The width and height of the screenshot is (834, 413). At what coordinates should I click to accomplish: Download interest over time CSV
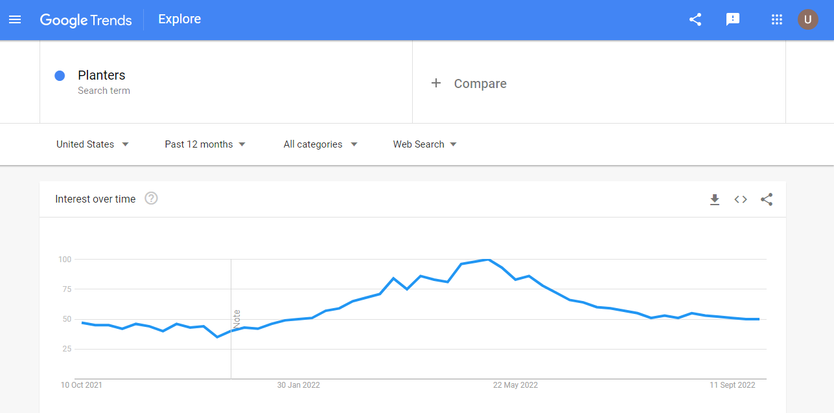pos(715,199)
